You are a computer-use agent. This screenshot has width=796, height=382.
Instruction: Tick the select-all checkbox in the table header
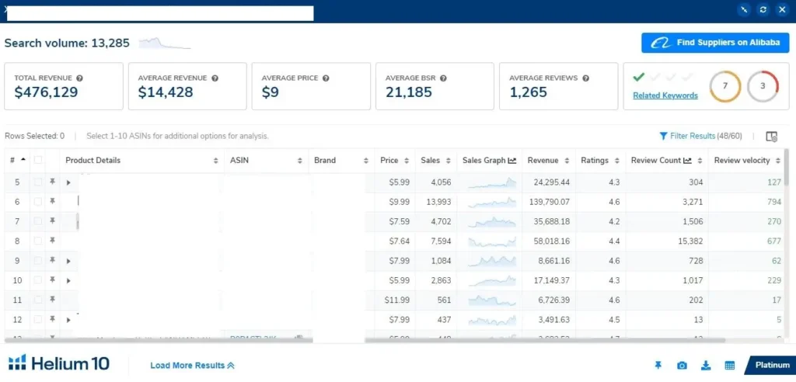click(37, 160)
